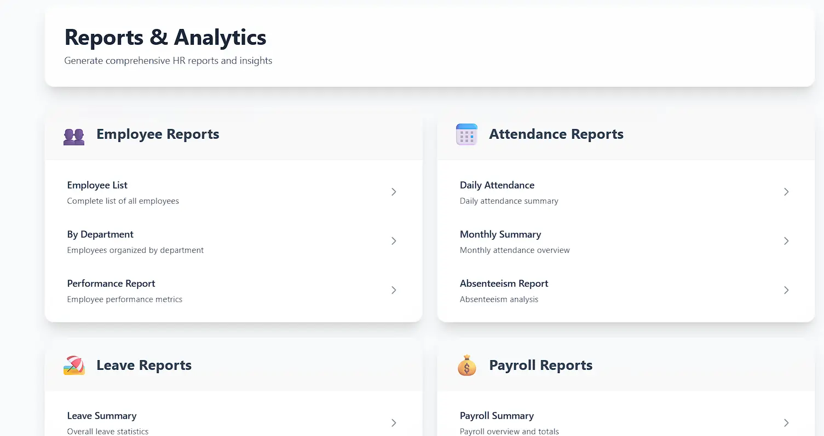824x436 pixels.
Task: Open the Employee List report
Action: (97, 186)
